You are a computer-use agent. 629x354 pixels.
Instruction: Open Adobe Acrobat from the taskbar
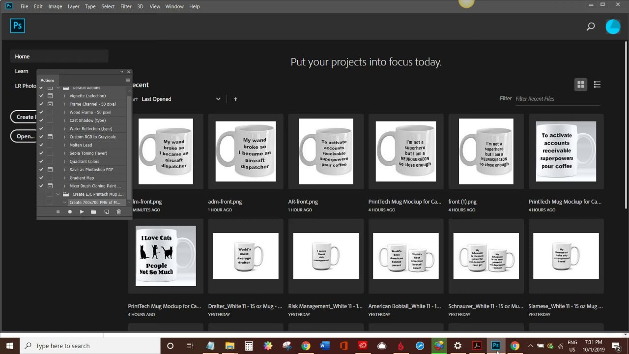(477, 346)
